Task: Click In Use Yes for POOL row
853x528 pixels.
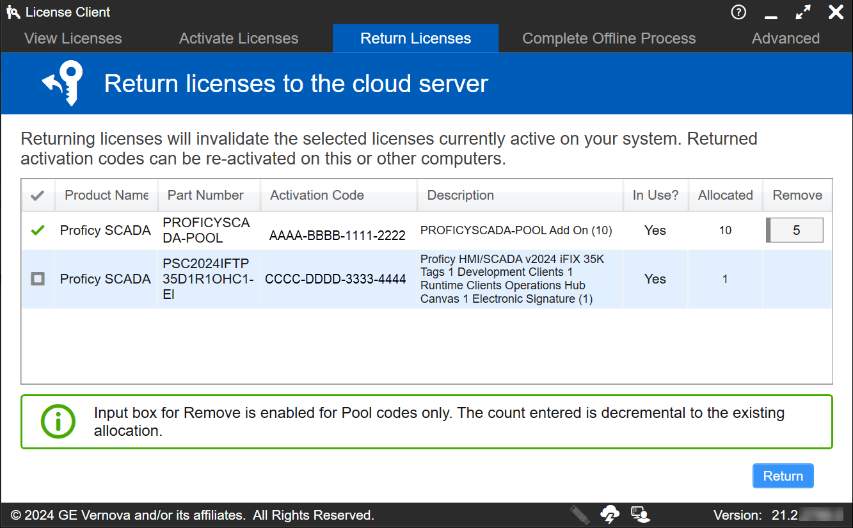Action: [655, 230]
